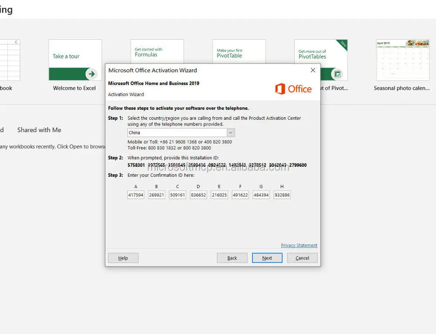The width and height of the screenshot is (436, 334).
Task: Click Confirmation ID field A
Action: 136,195
